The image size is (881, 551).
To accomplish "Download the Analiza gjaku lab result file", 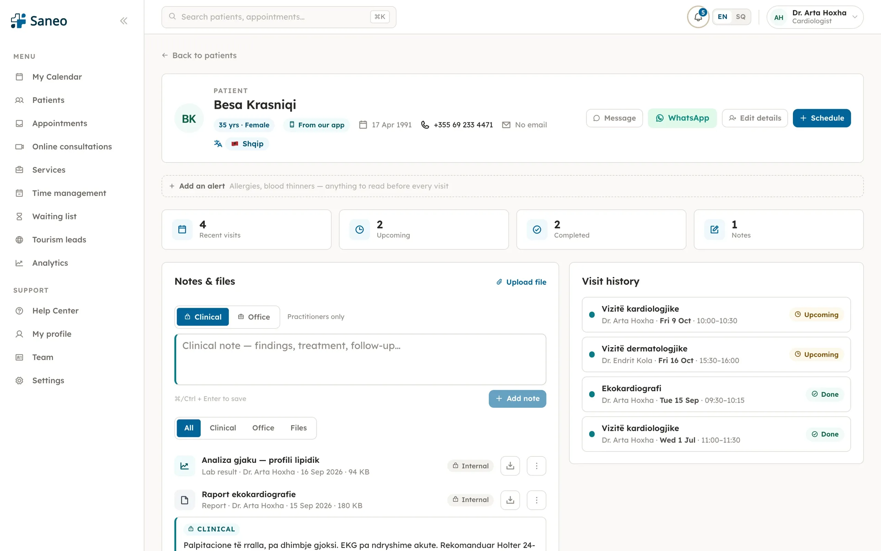I will click(x=510, y=466).
